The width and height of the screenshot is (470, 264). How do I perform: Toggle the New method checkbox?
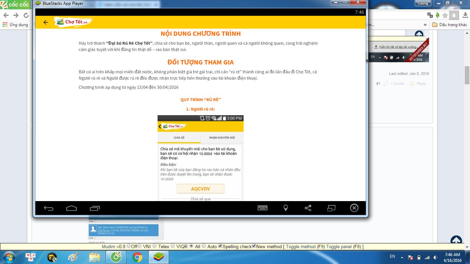[x=254, y=246]
